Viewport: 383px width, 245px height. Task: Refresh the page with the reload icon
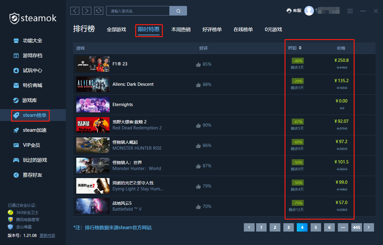pos(99,11)
